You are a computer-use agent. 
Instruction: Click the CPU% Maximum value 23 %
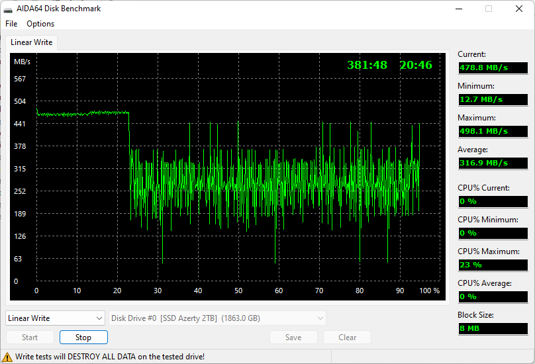pos(493,265)
